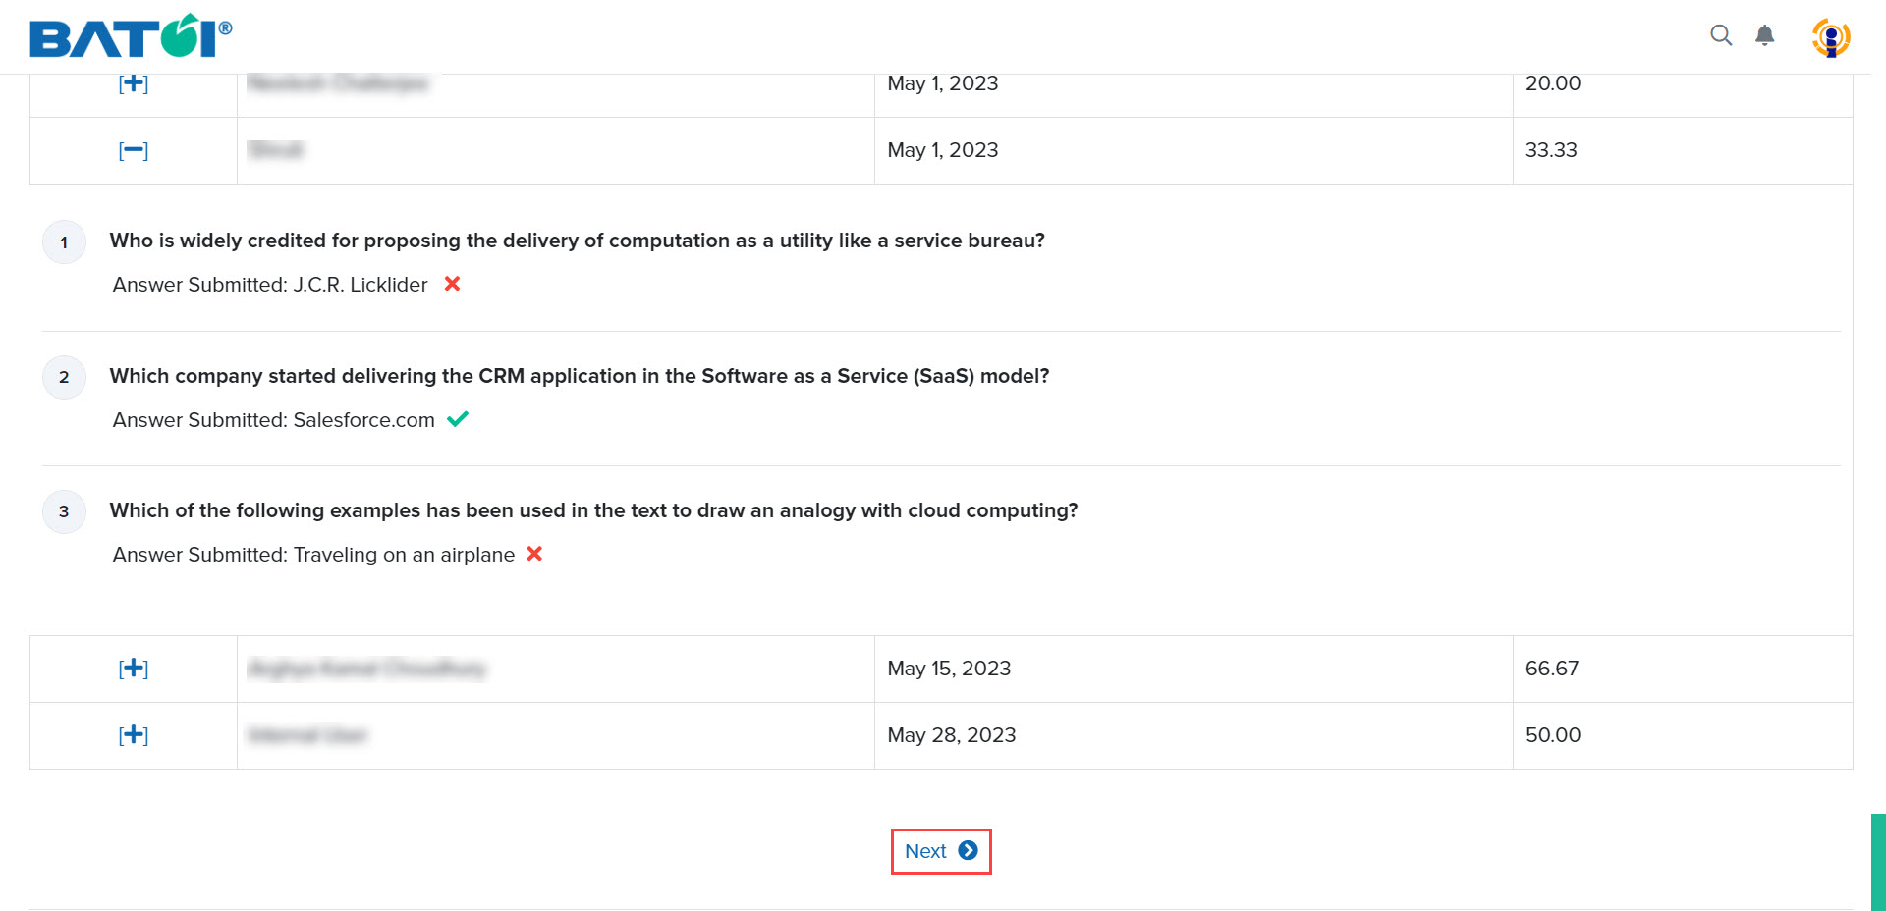1886x911 pixels.
Task: Go to BATOI logo home
Action: (131, 36)
